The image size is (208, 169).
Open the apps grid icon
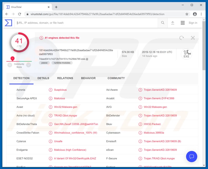(183, 23)
